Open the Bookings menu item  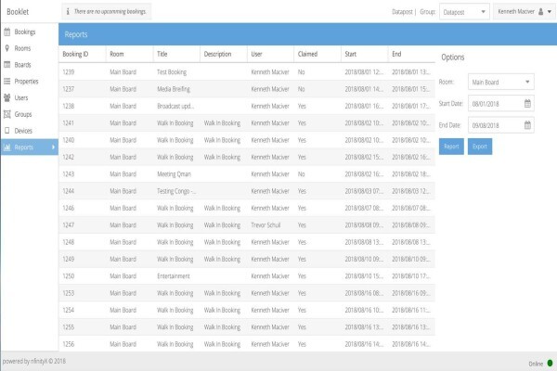30,32
